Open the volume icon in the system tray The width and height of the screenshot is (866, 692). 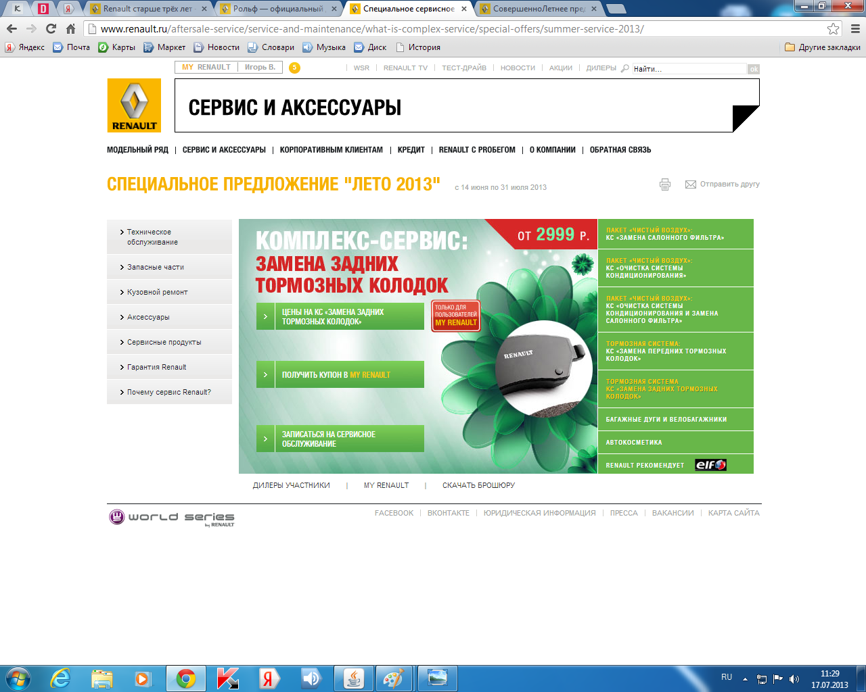[794, 678]
